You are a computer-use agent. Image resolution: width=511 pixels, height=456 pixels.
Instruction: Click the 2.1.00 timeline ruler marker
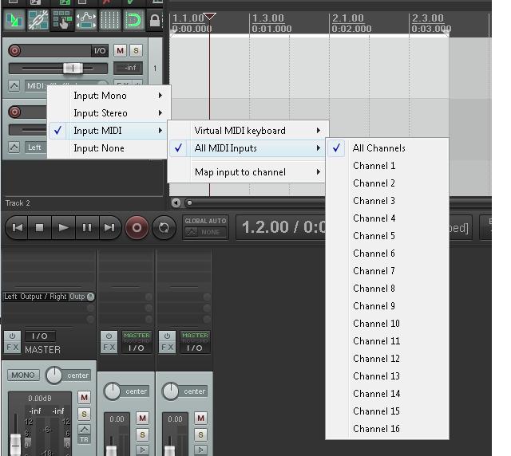[x=348, y=18]
